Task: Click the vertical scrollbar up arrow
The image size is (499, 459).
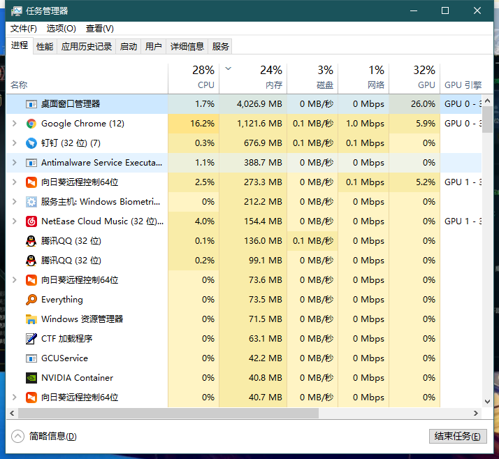Action: 487,101
